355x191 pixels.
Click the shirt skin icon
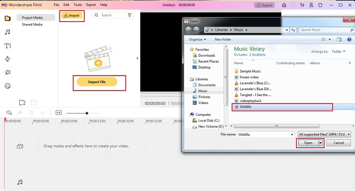[320, 5]
